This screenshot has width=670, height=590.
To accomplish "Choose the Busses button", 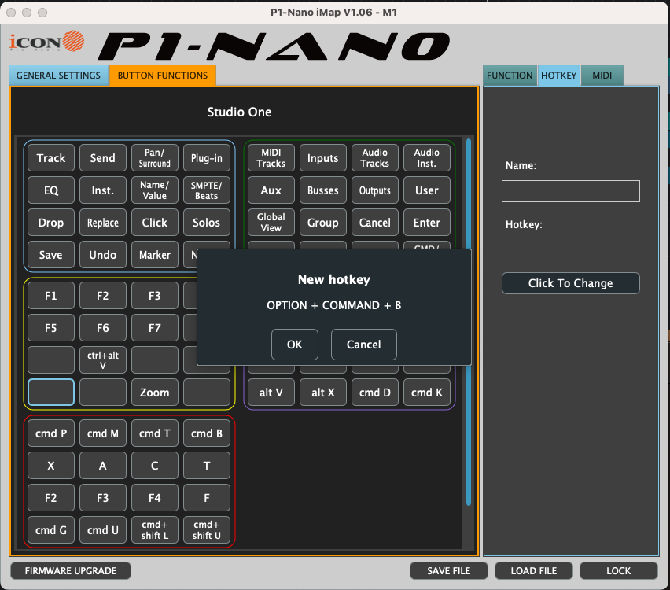I will coord(322,190).
